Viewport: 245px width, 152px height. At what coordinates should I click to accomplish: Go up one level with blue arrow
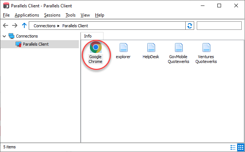coord(24,25)
